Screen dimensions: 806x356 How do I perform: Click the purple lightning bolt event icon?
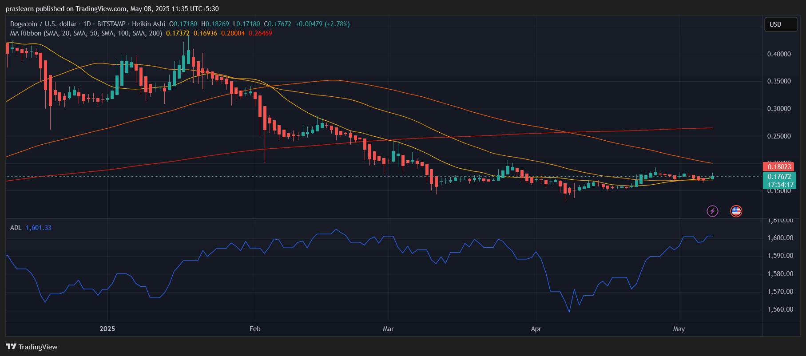[x=712, y=211]
